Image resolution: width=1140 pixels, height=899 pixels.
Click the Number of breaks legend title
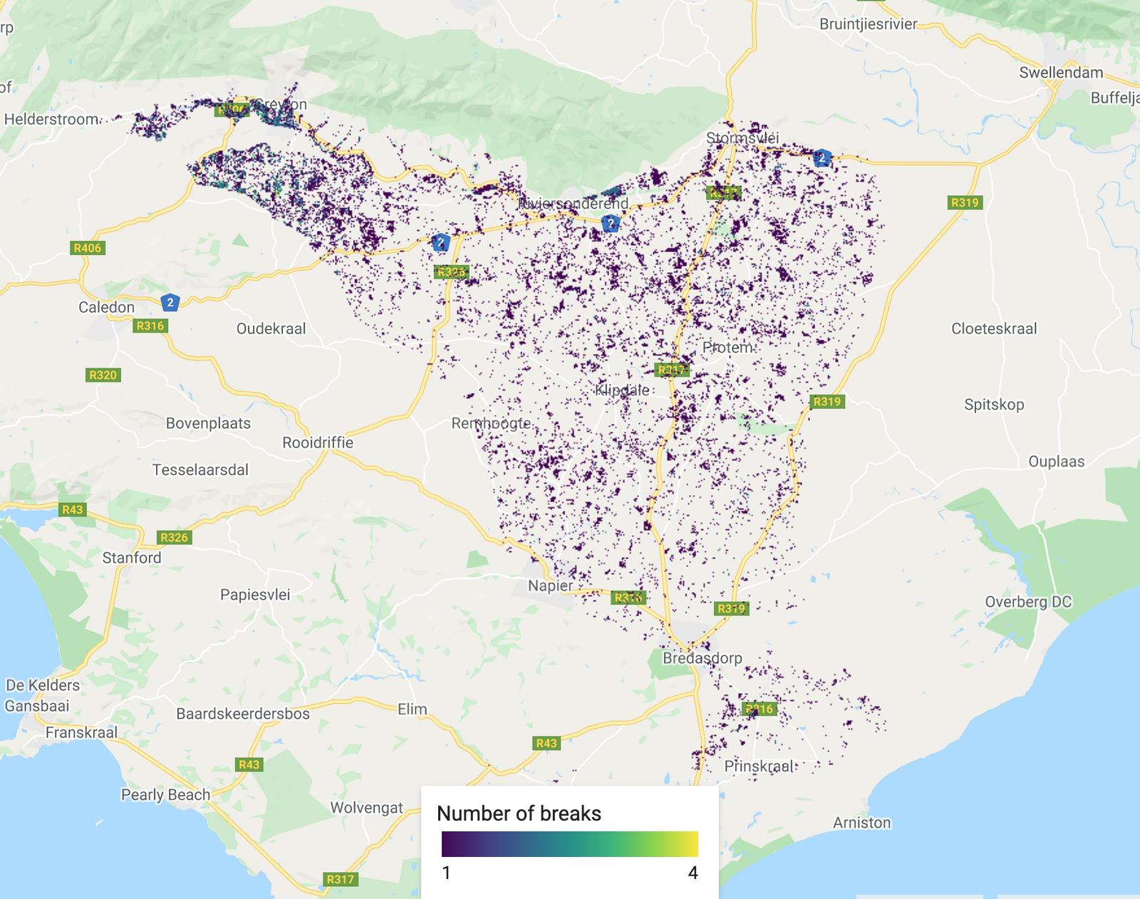click(519, 814)
